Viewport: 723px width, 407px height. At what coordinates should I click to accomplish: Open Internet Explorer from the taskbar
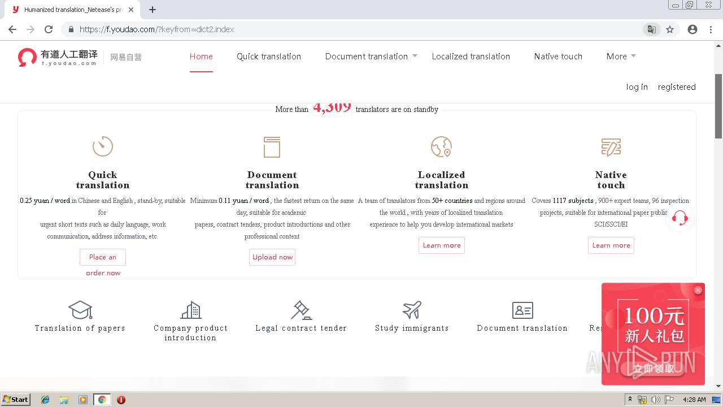click(x=45, y=400)
